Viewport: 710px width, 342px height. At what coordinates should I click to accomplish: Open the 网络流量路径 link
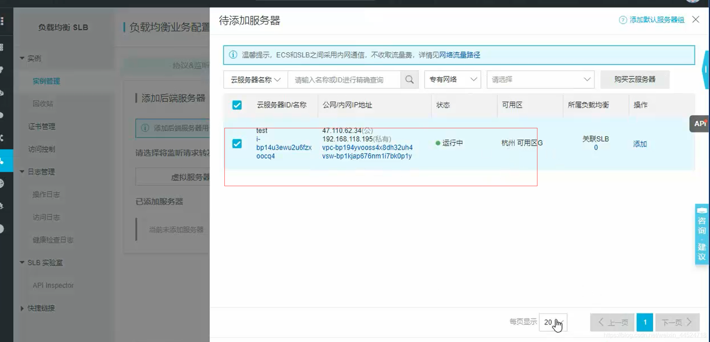point(459,55)
